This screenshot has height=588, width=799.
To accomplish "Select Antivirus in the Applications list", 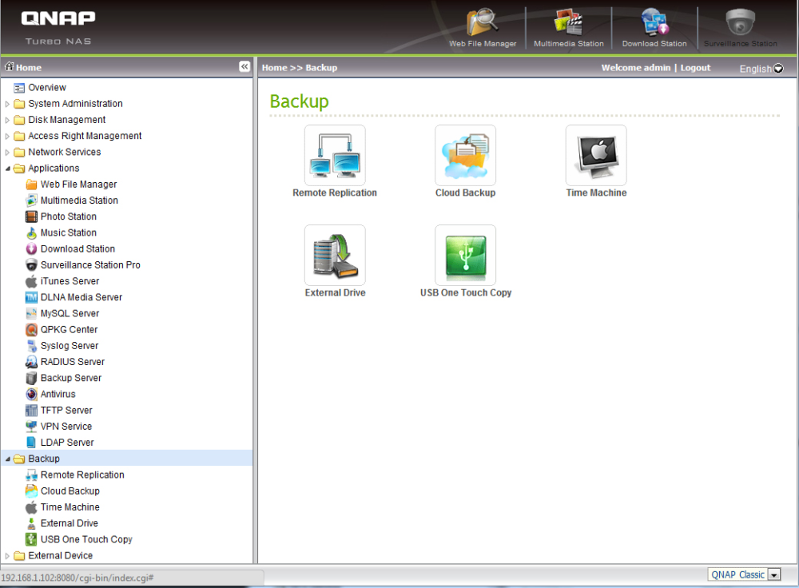I will (58, 394).
